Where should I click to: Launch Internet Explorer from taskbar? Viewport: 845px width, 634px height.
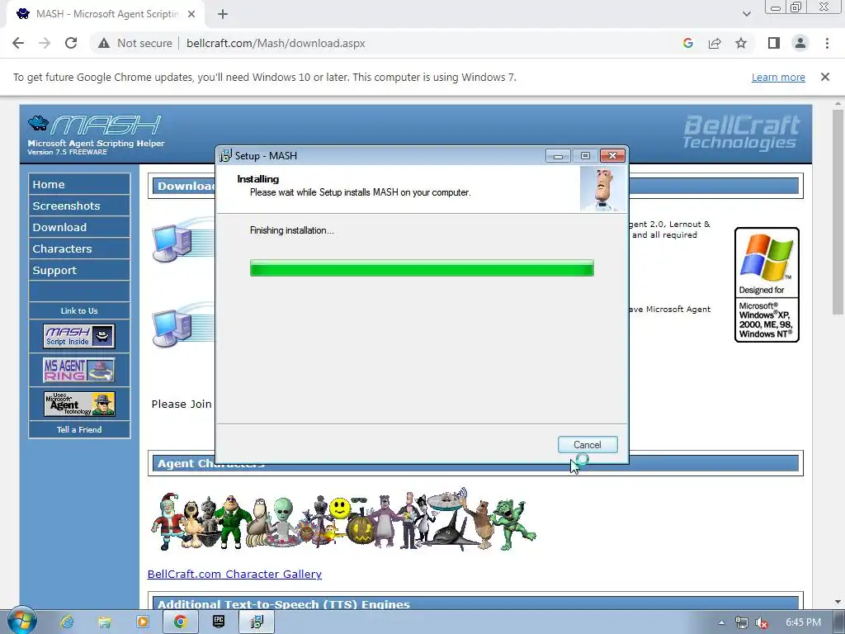tap(67, 622)
